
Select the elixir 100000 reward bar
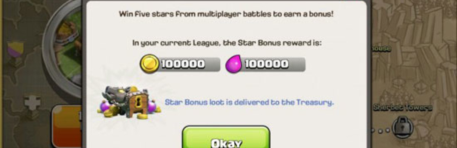click(266, 64)
